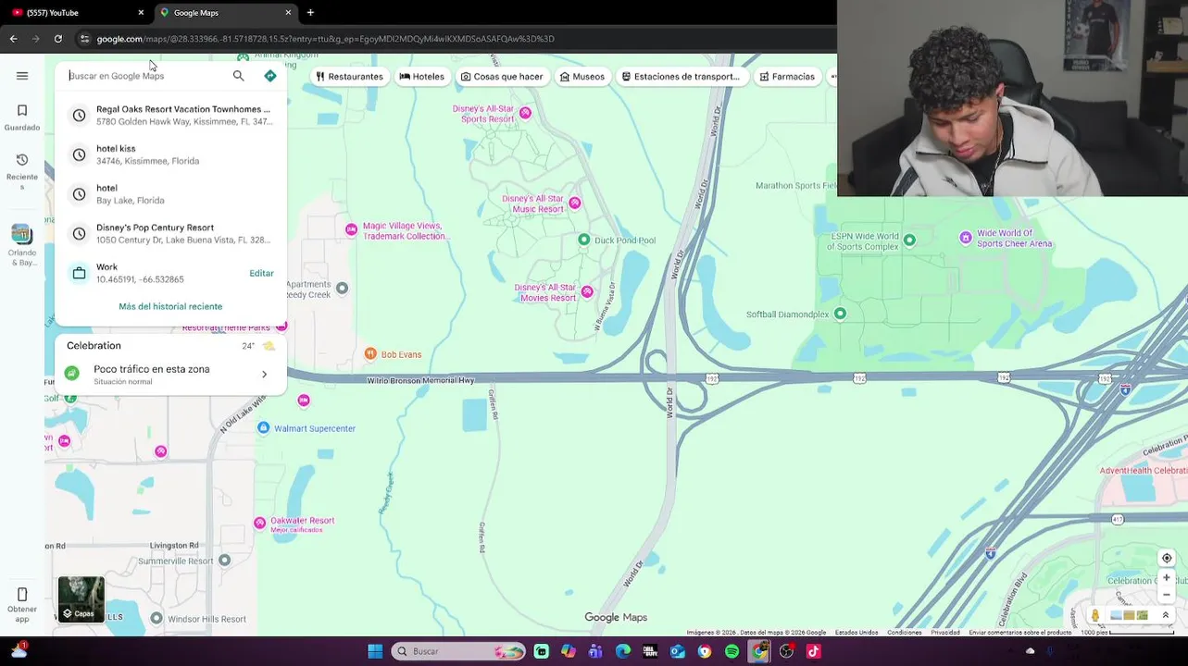Viewport: 1188px width, 666px height.
Task: Open Spotify from the taskbar
Action: pos(732,651)
